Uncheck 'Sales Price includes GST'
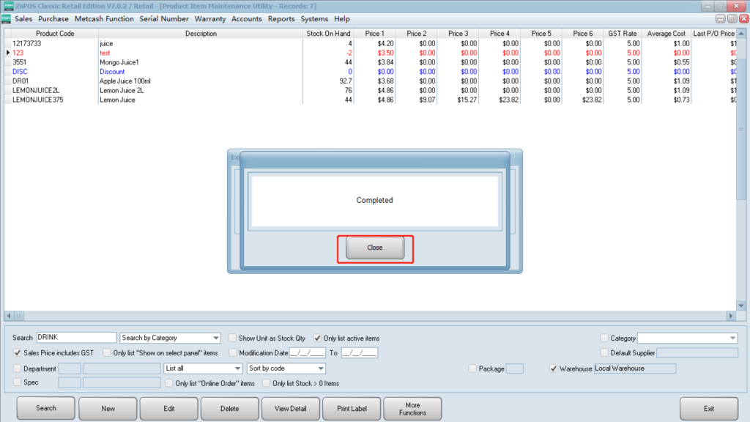The image size is (750, 422). pos(18,352)
